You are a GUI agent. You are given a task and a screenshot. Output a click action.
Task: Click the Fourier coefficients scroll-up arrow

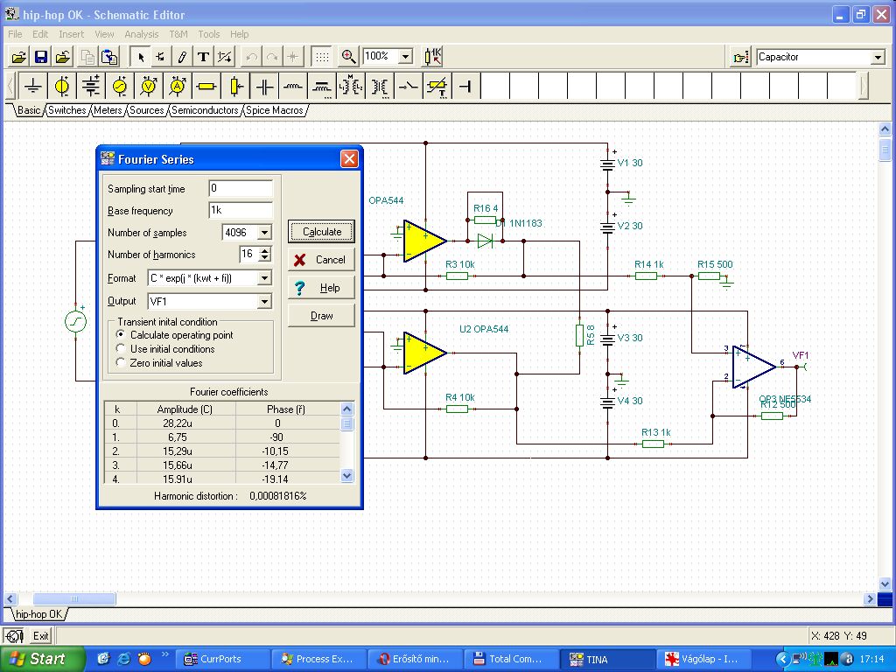[346, 409]
